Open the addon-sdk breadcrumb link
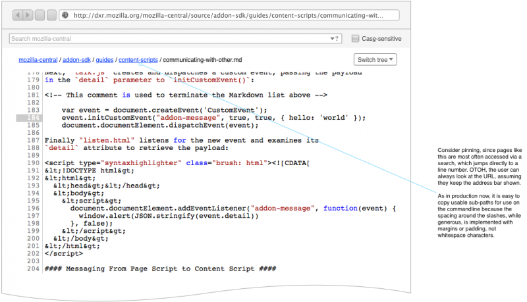527x302 pixels. point(76,60)
